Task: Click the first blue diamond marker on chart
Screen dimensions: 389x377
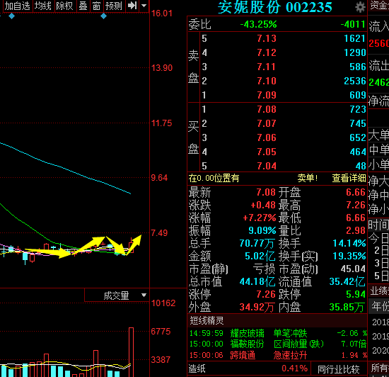Action: [11, 16]
